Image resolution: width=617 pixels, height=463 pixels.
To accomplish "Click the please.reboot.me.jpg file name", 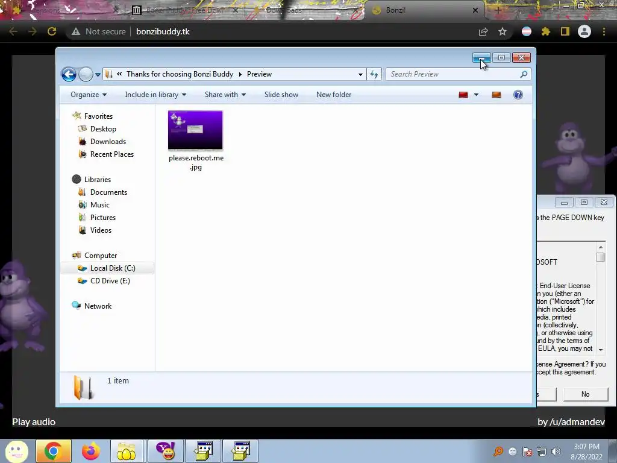I will click(x=196, y=162).
